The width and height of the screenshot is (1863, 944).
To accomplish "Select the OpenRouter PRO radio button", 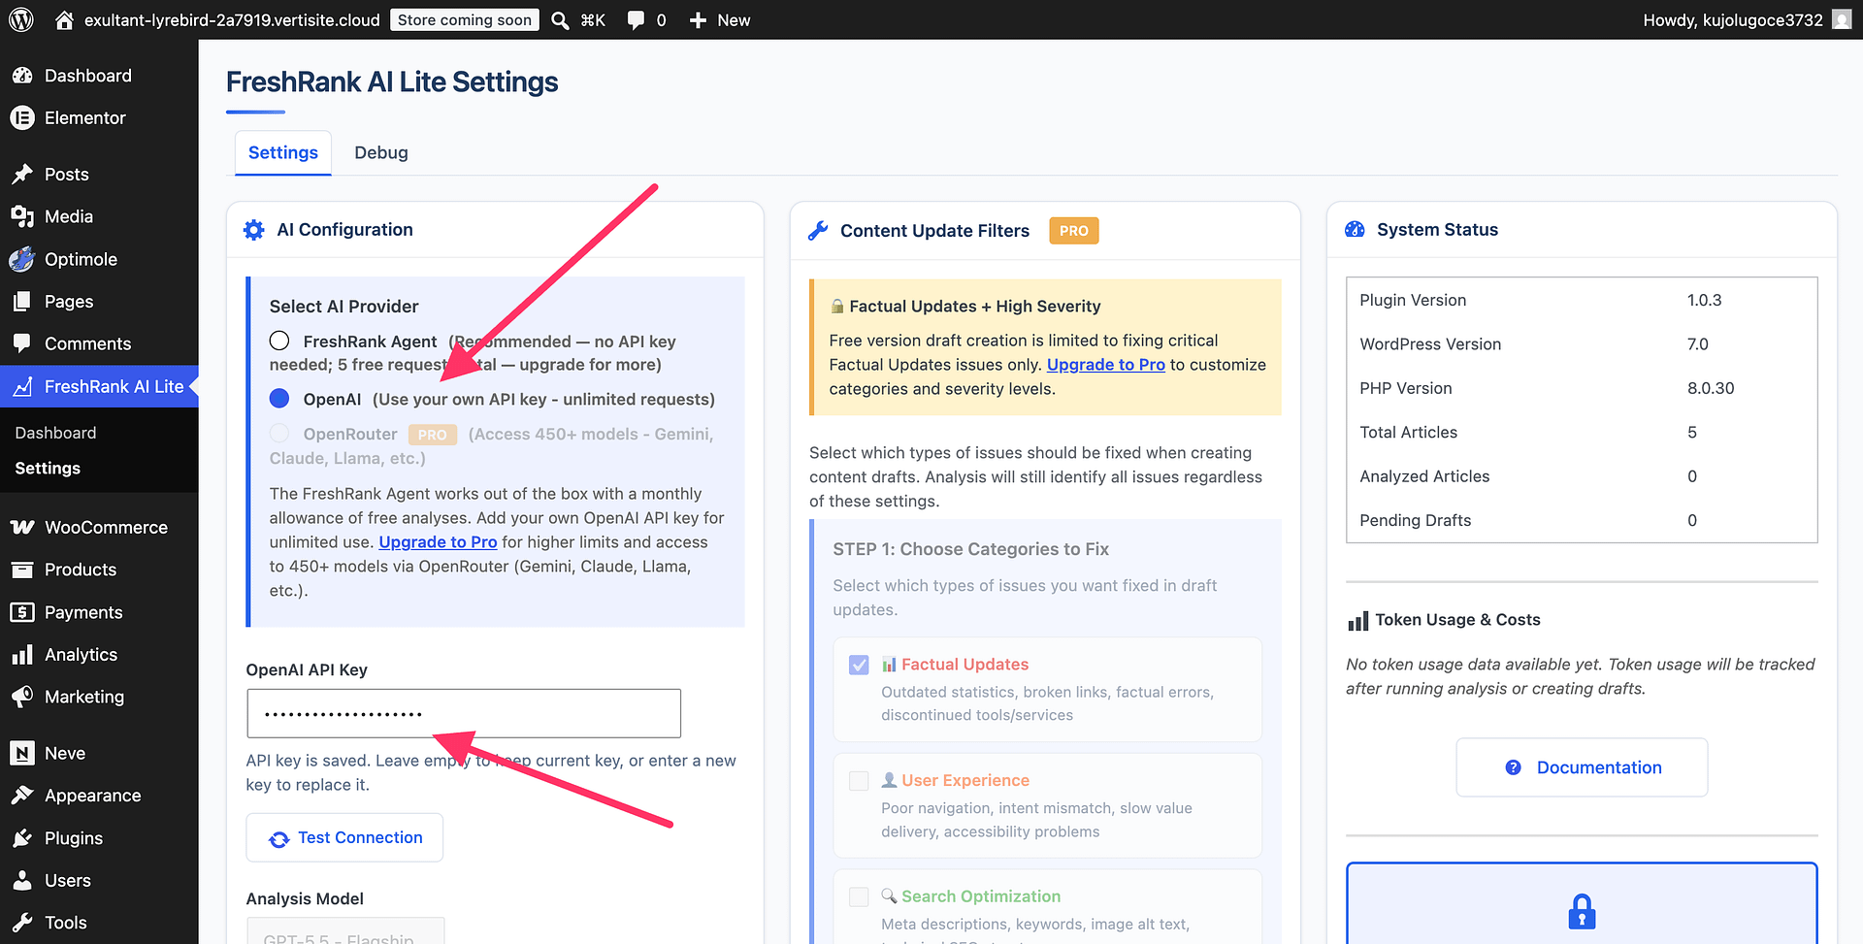I will click(279, 433).
